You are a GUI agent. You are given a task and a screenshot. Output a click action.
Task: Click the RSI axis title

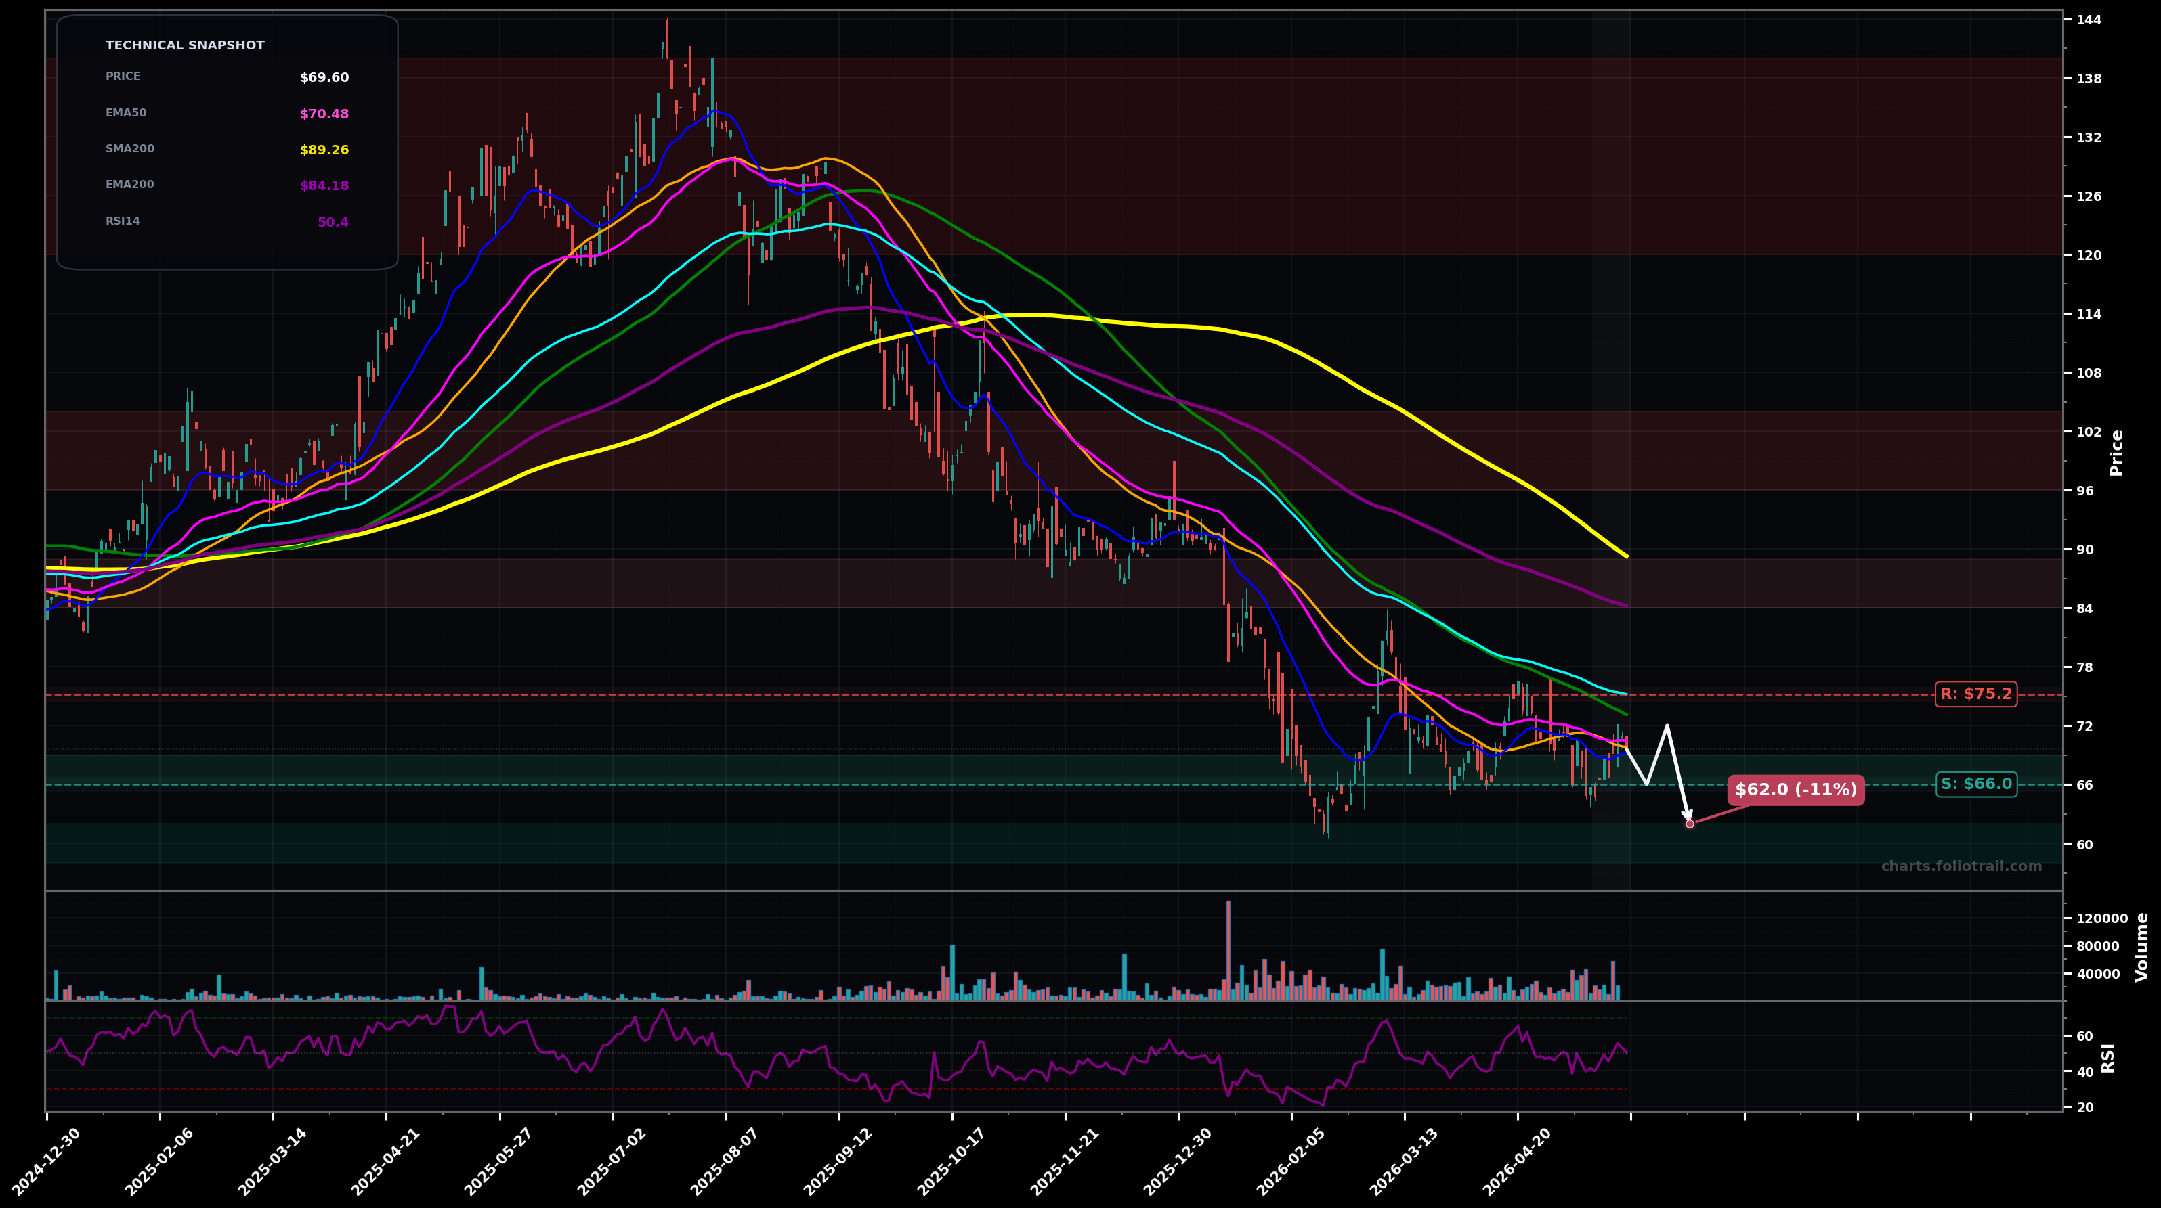[2108, 1058]
